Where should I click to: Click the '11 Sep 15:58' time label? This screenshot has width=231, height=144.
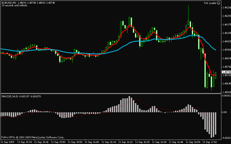[75, 142]
